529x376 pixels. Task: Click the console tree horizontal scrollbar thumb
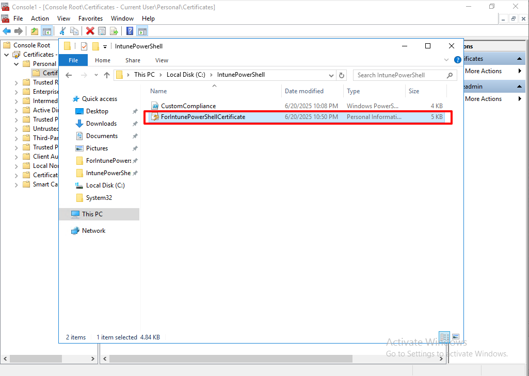pos(36,359)
